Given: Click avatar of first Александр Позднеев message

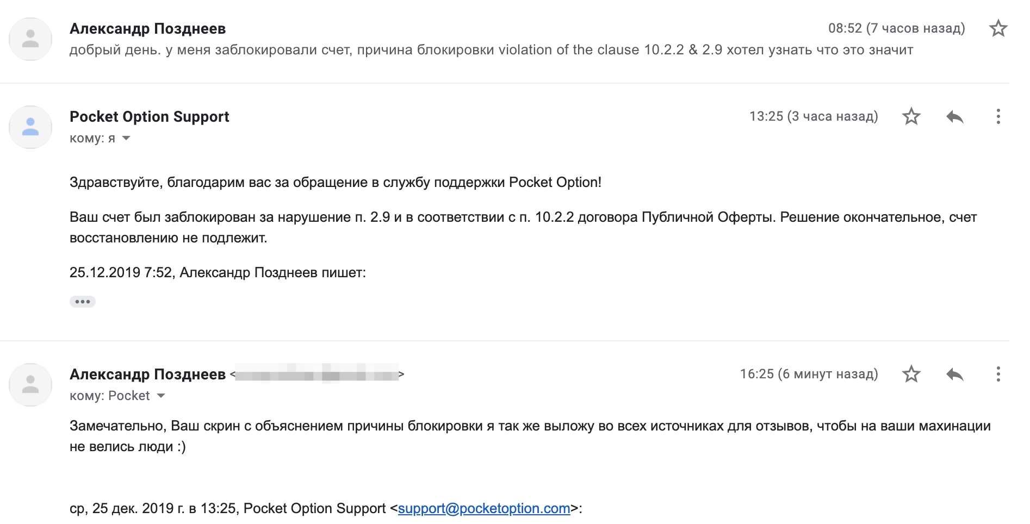Looking at the screenshot, I should (x=30, y=39).
